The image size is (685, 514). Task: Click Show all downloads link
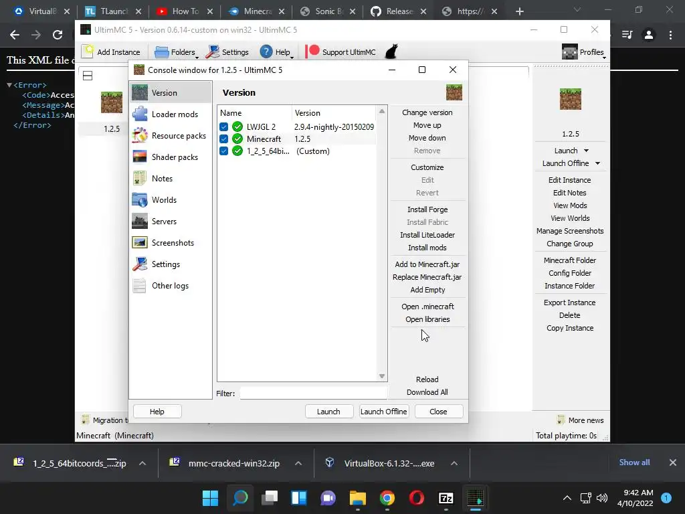634,462
